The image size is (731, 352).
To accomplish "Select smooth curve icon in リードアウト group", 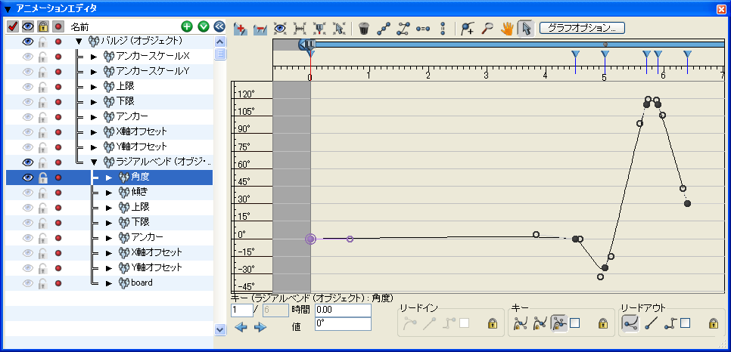I will click(x=630, y=323).
